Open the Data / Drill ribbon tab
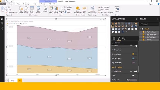This screenshot has width=160, height=90. [x=52, y=4]
